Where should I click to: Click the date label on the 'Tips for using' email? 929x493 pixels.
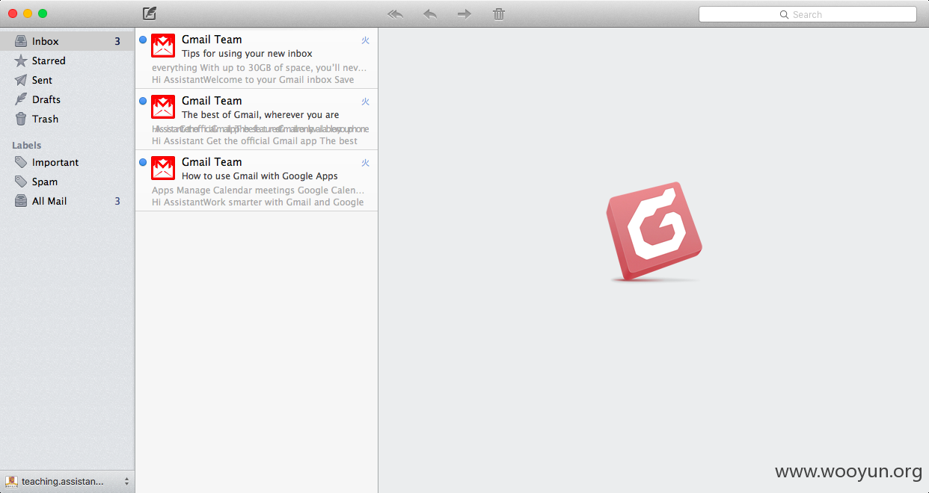coord(366,40)
